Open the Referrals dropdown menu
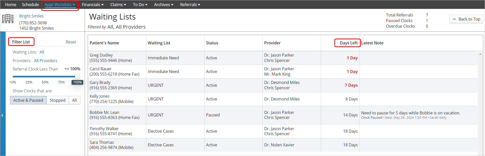485x156 pixels. (x=190, y=5)
